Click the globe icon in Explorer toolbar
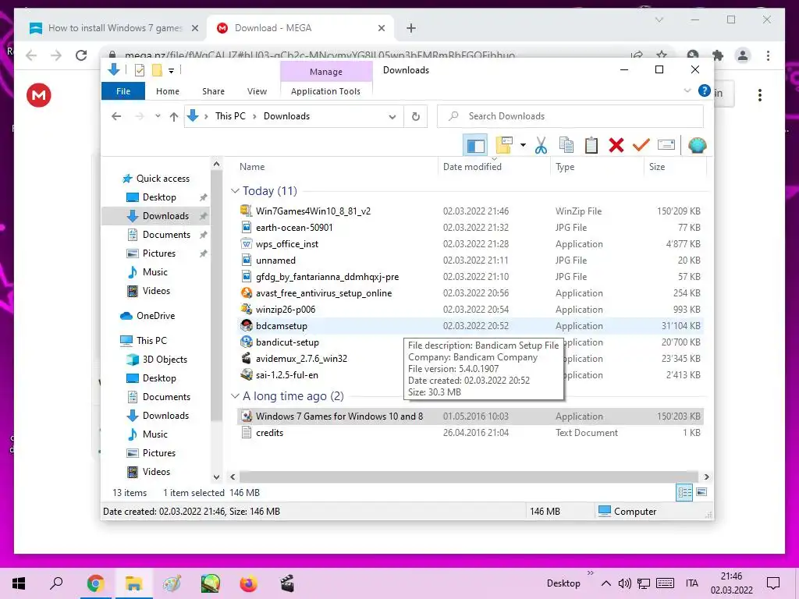The height and width of the screenshot is (599, 799). pyautogui.click(x=697, y=145)
